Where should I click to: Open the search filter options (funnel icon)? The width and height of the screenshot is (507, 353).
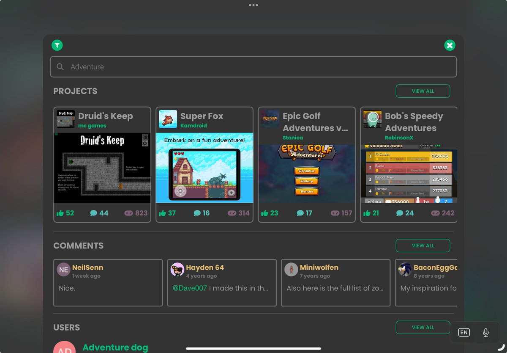57,45
